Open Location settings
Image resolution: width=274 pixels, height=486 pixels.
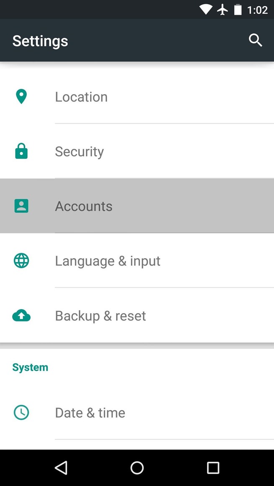pyautogui.click(x=81, y=97)
